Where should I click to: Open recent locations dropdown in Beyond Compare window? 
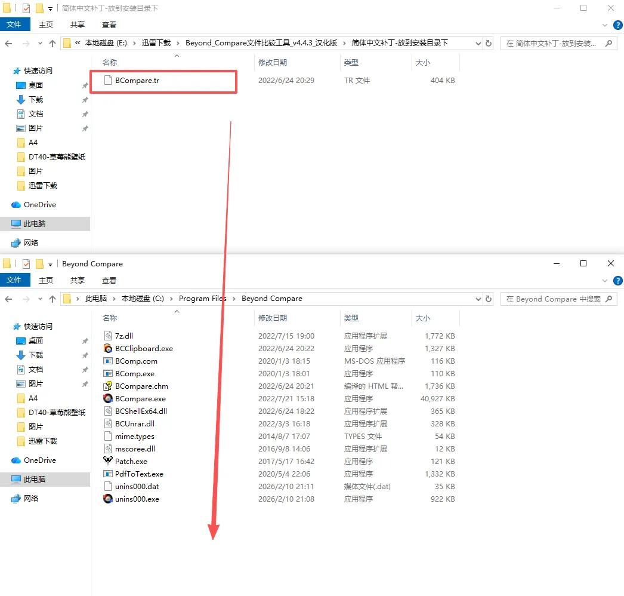pos(40,299)
